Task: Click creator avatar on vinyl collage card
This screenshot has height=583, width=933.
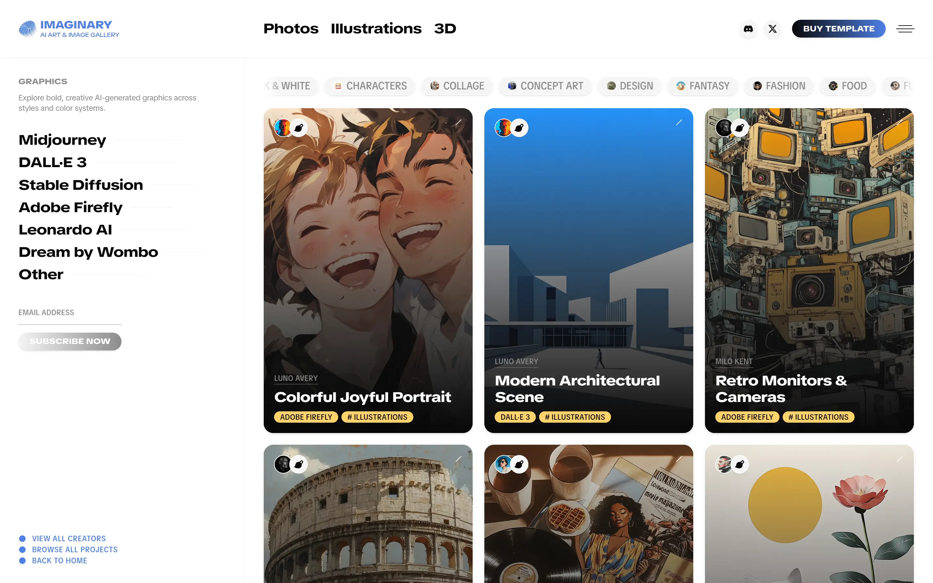Action: (503, 464)
